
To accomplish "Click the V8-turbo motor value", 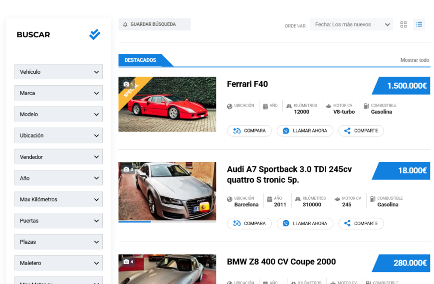I will click(x=344, y=112).
